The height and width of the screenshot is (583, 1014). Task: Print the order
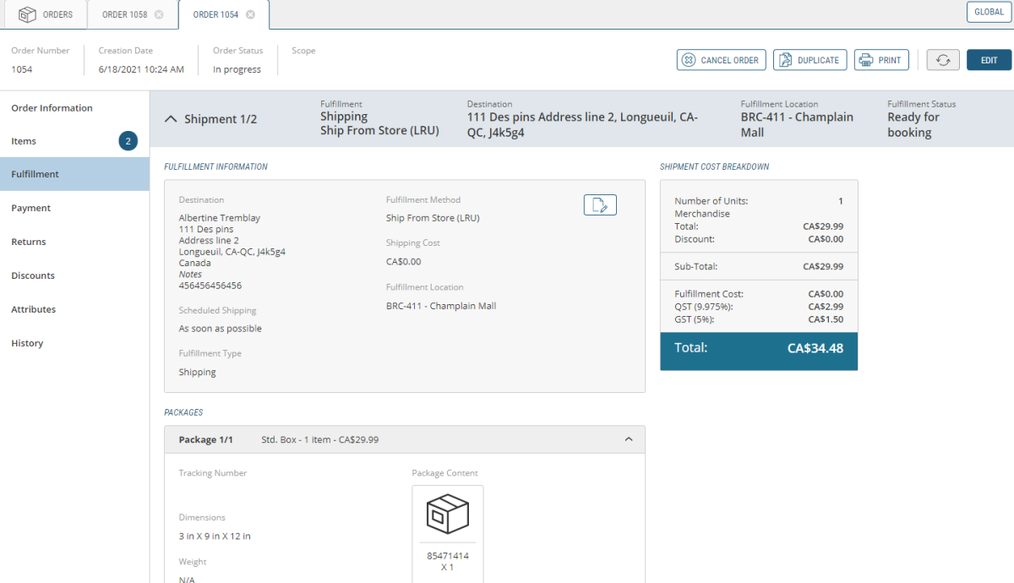pyautogui.click(x=881, y=60)
